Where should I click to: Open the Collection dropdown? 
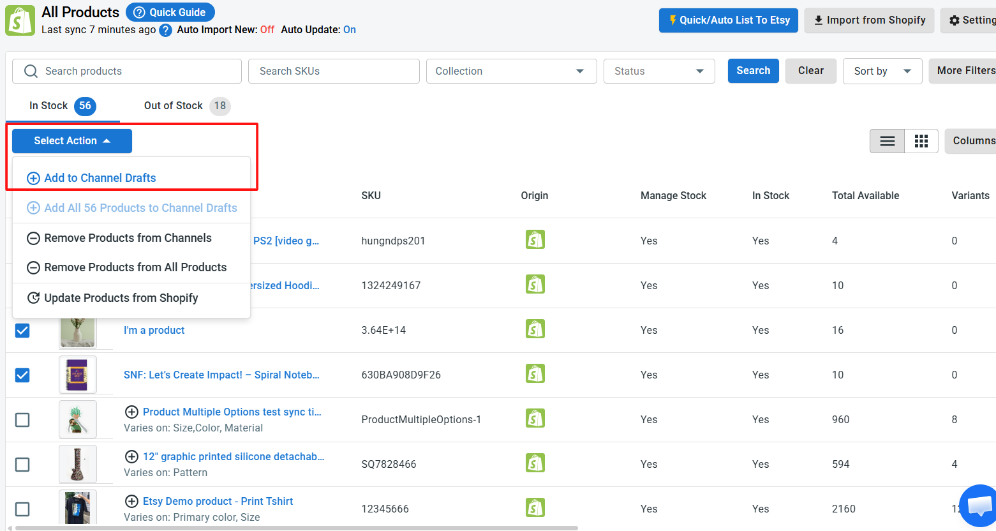pyautogui.click(x=511, y=71)
